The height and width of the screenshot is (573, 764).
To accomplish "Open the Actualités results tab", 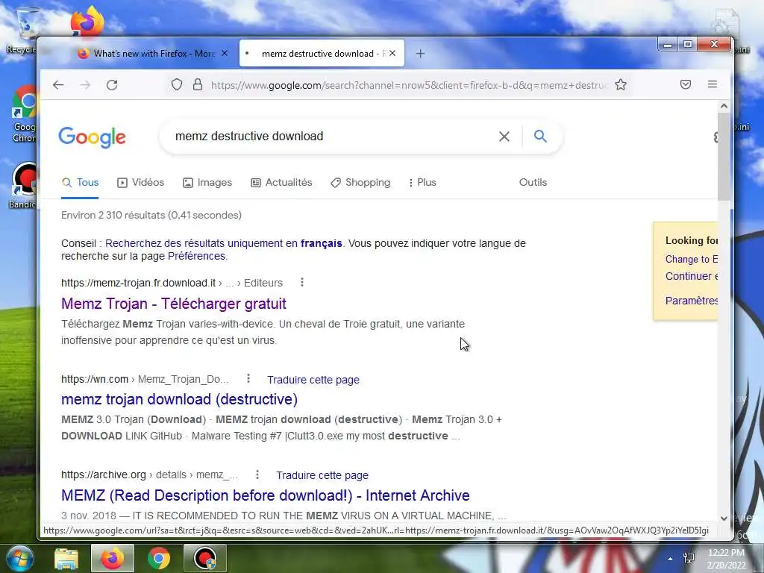I will (281, 183).
